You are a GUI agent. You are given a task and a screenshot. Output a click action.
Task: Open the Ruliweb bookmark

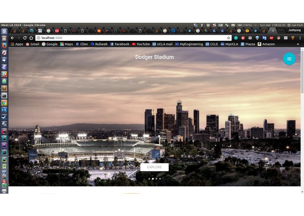99,44
